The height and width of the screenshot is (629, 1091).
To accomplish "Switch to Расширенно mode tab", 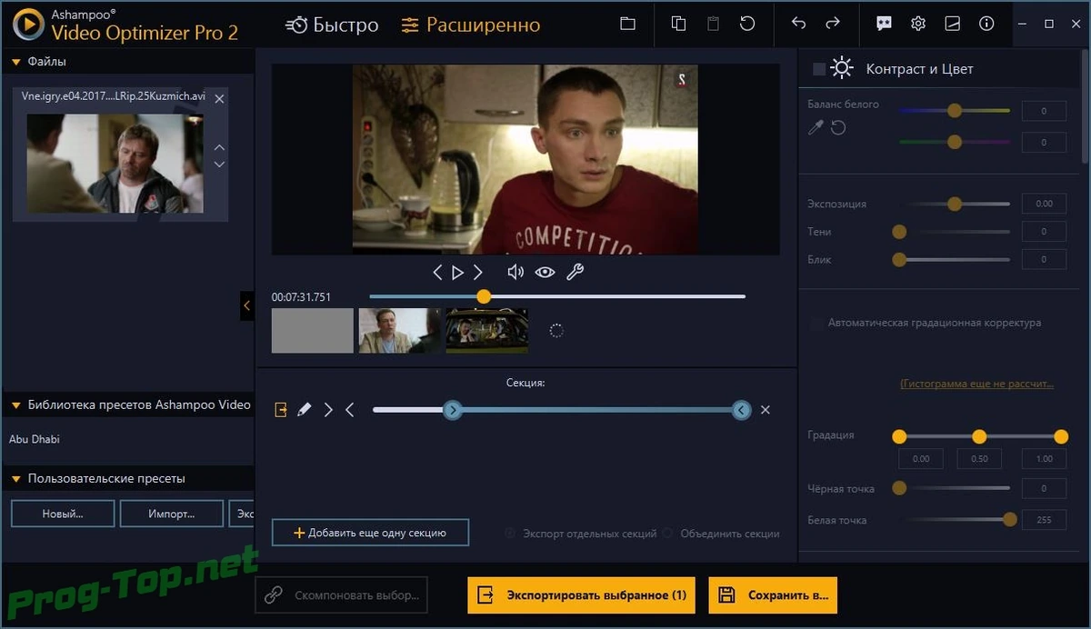I will tap(471, 25).
